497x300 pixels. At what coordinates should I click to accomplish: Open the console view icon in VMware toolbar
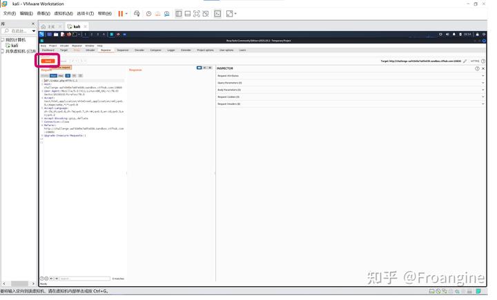click(217, 14)
